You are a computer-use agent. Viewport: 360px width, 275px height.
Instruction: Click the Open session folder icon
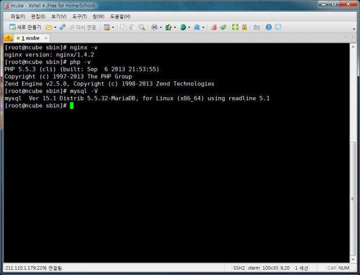coord(49,27)
